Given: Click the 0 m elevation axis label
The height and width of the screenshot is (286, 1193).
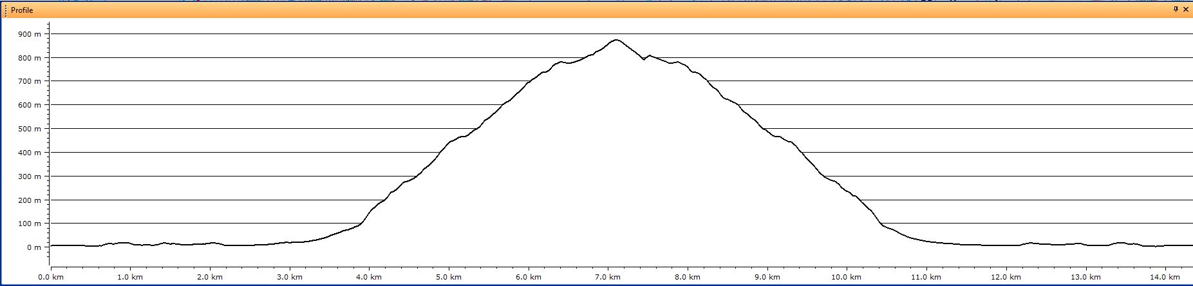Looking at the screenshot, I should click(34, 247).
